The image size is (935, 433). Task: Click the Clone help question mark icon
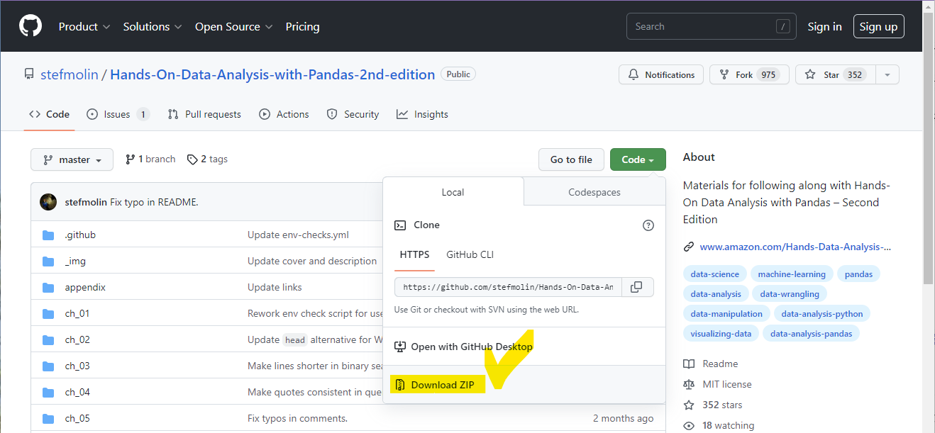pos(648,225)
